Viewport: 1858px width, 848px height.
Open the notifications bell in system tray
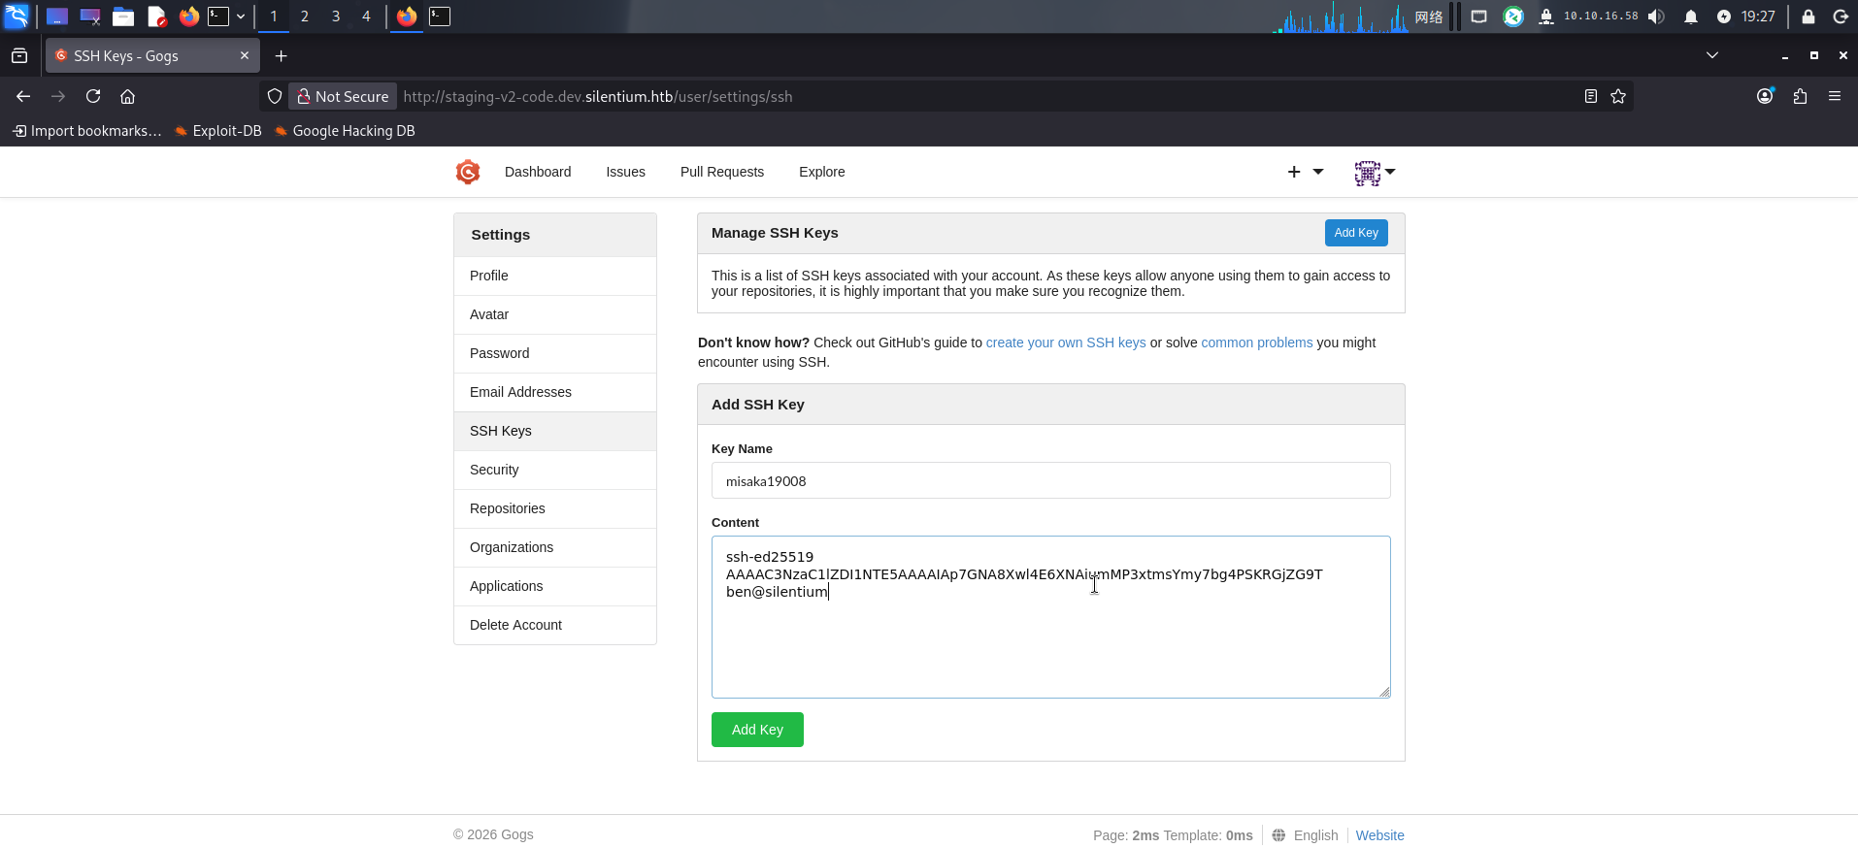point(1691,16)
